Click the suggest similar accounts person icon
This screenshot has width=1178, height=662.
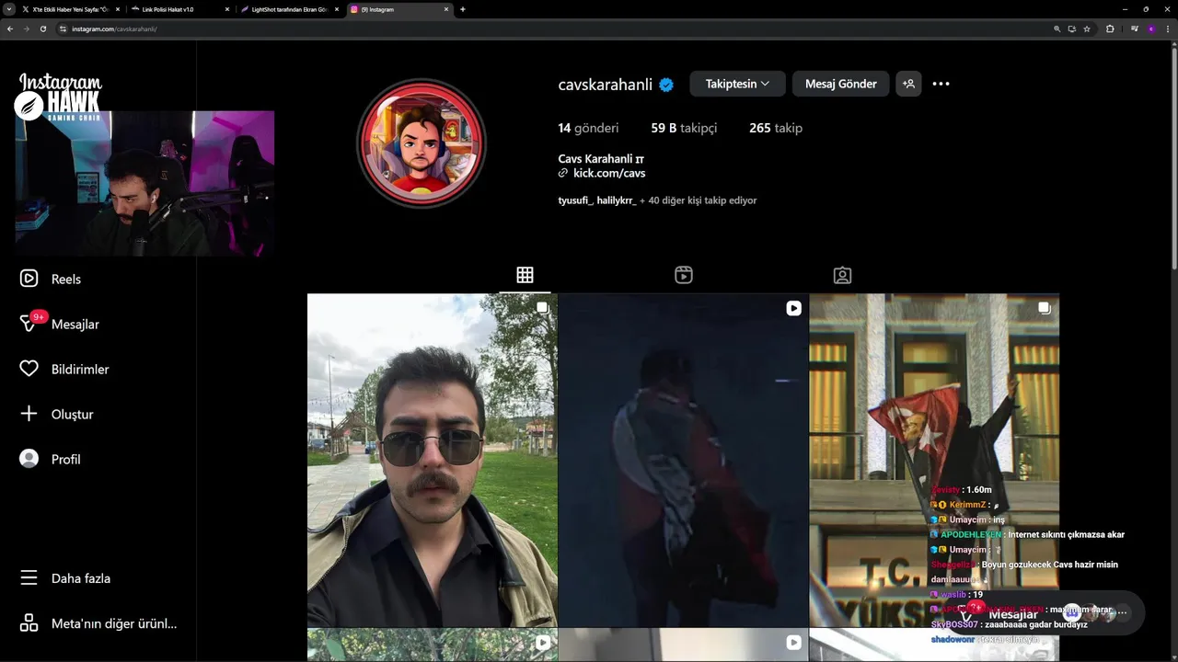[x=909, y=84]
